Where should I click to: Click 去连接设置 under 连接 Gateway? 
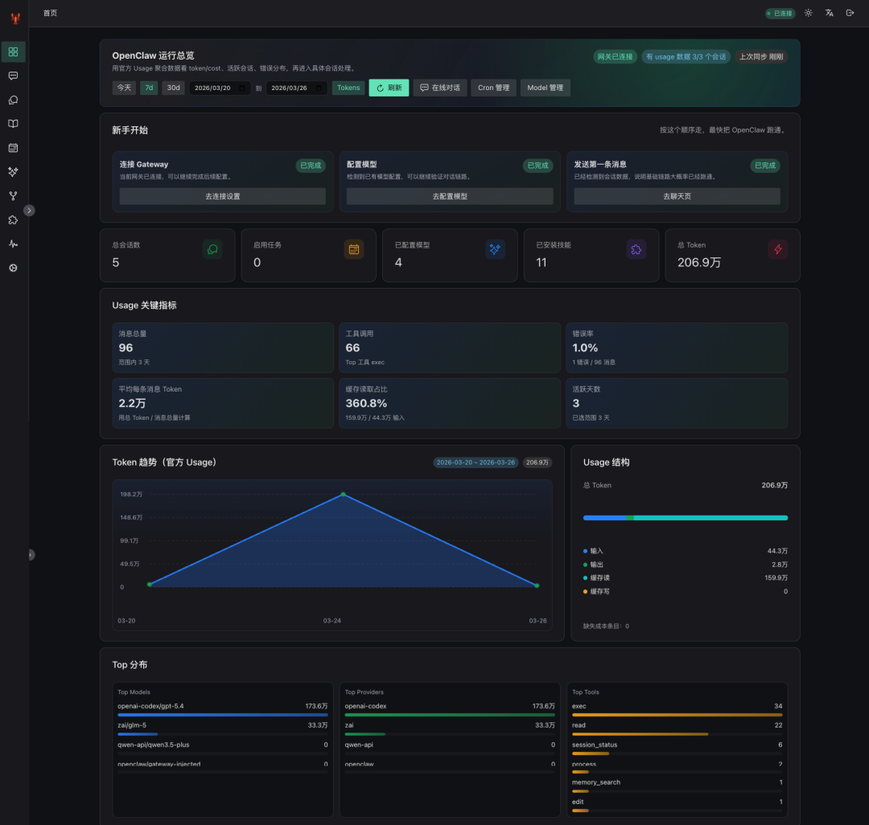[221, 196]
